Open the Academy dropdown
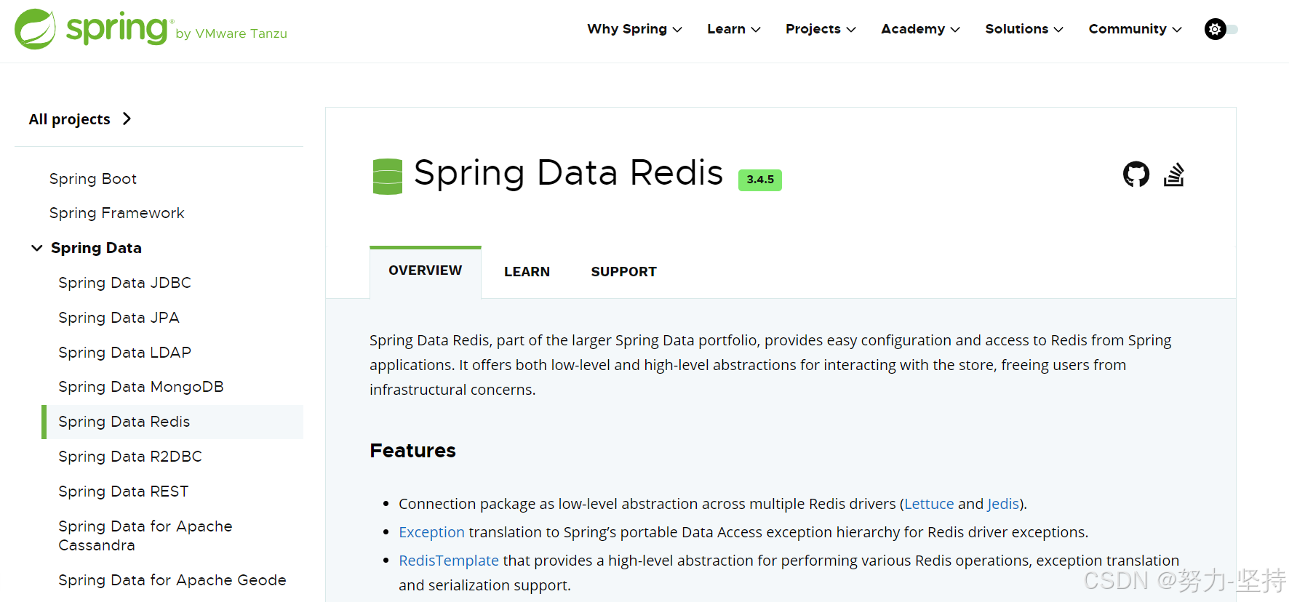 919,29
